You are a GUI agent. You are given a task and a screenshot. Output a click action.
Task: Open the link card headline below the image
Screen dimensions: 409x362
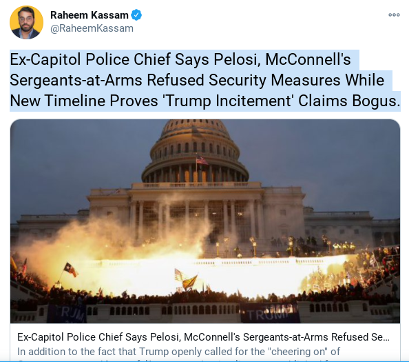coord(203,337)
